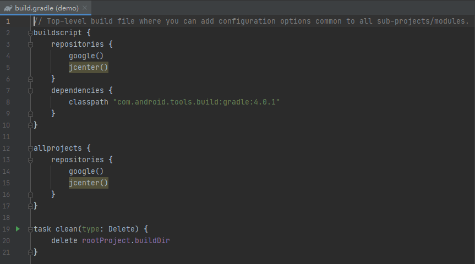The height and width of the screenshot is (264, 475).
Task: Click the Gradle elephant icon on tab
Action: click(x=8, y=8)
